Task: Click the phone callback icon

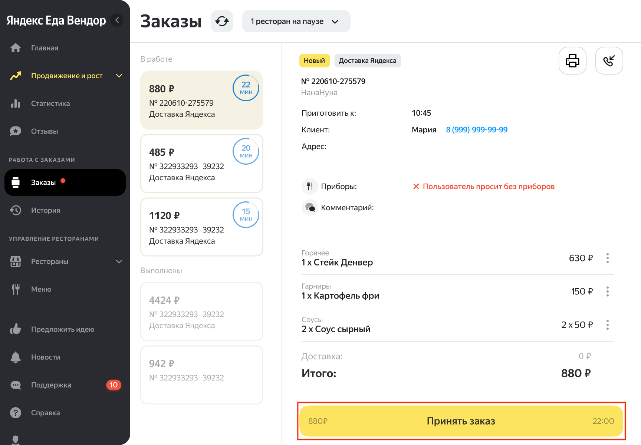Action: 609,60
